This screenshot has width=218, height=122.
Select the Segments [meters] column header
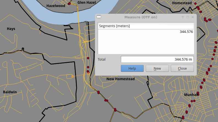pos(146,26)
